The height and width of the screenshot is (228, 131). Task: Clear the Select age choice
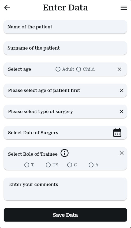[119, 69]
